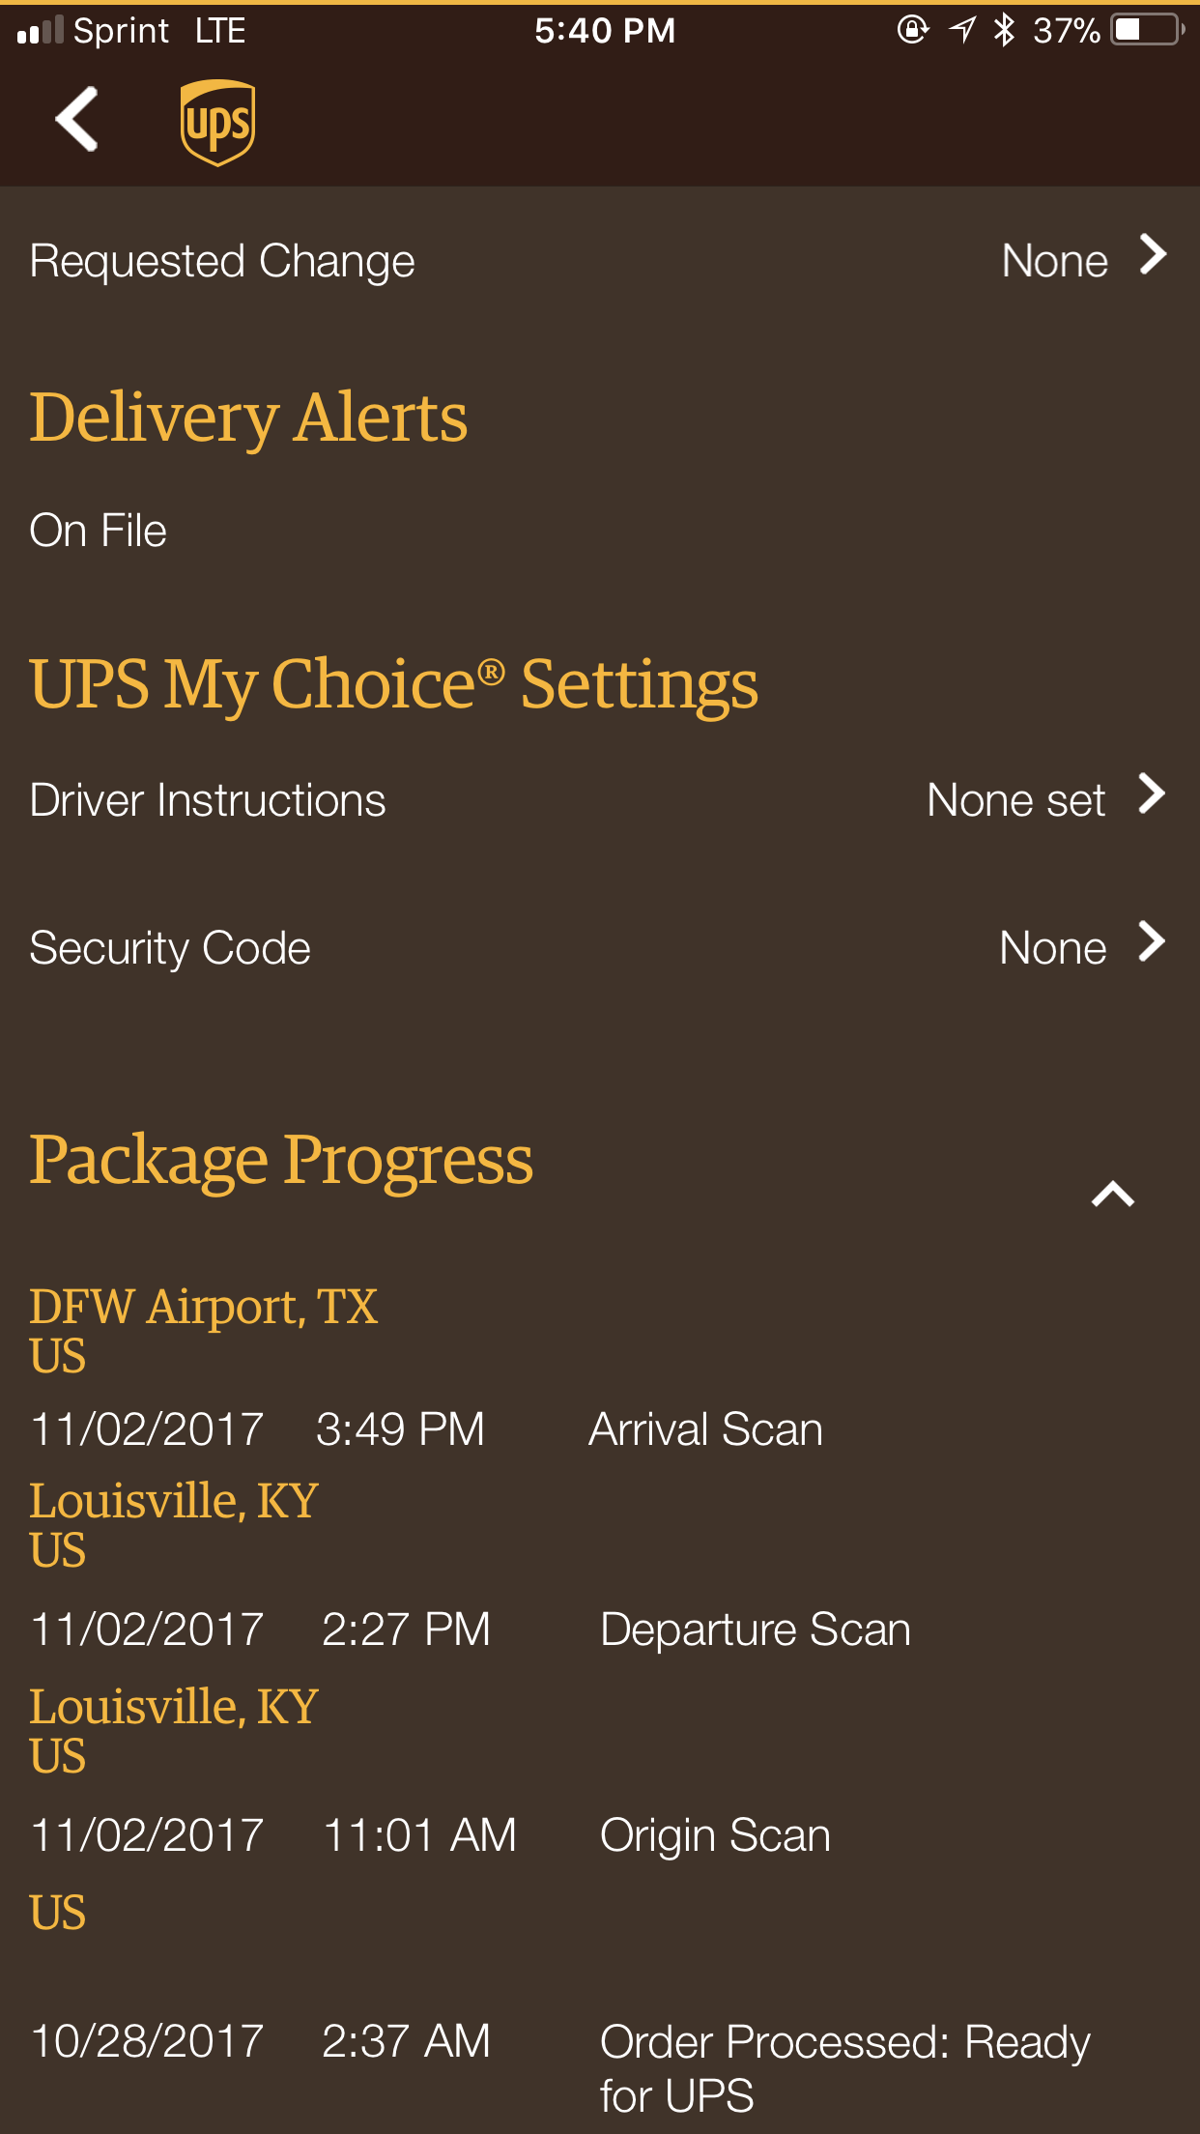Open Driver Instructions chevron arrow

(x=1152, y=794)
